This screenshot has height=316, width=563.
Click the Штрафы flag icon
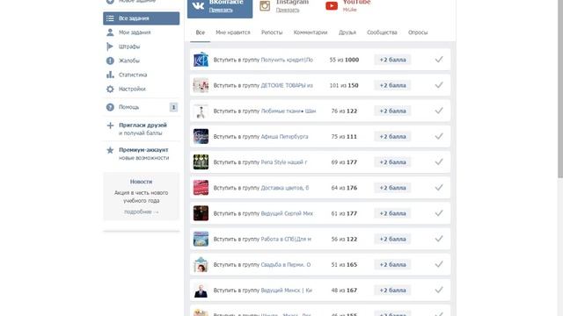[110, 47]
